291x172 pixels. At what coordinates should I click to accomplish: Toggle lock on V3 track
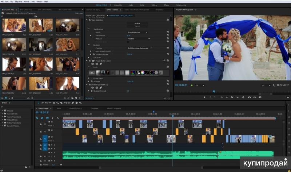[41, 124]
